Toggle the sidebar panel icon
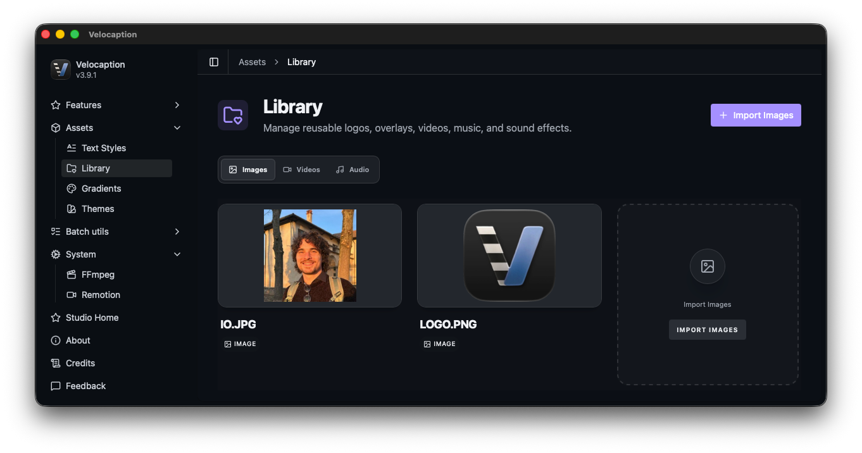This screenshot has width=862, height=453. click(x=214, y=62)
